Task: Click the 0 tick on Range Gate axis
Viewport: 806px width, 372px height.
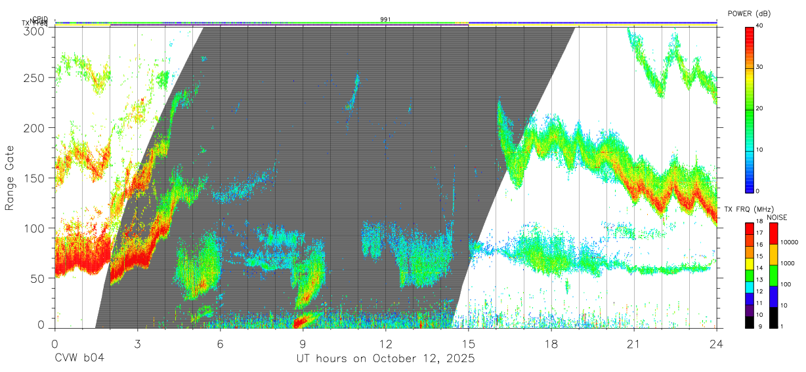Action: pos(41,324)
